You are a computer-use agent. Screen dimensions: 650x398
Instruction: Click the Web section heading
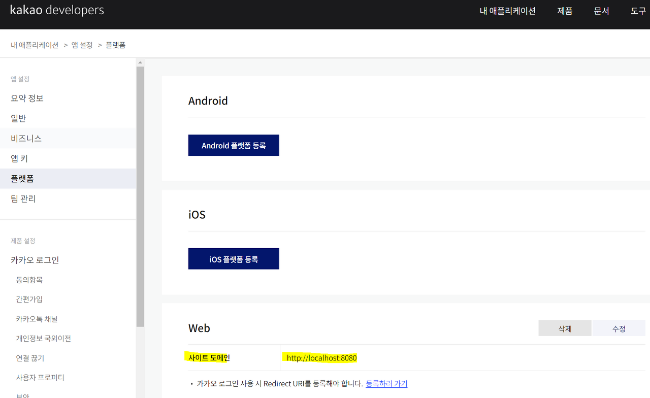199,328
